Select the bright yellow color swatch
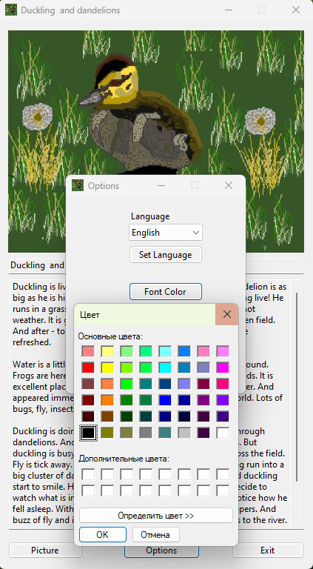Viewport: 313px width, 569px height. [107, 367]
